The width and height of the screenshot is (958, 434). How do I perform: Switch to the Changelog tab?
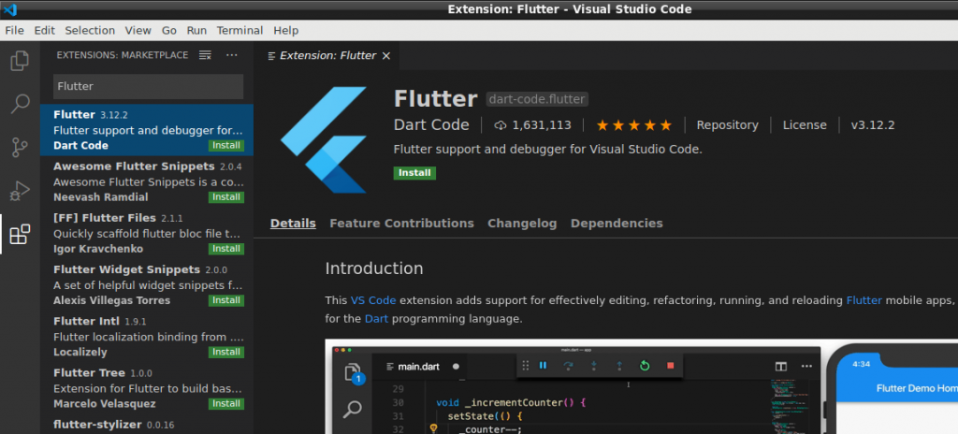[522, 224]
